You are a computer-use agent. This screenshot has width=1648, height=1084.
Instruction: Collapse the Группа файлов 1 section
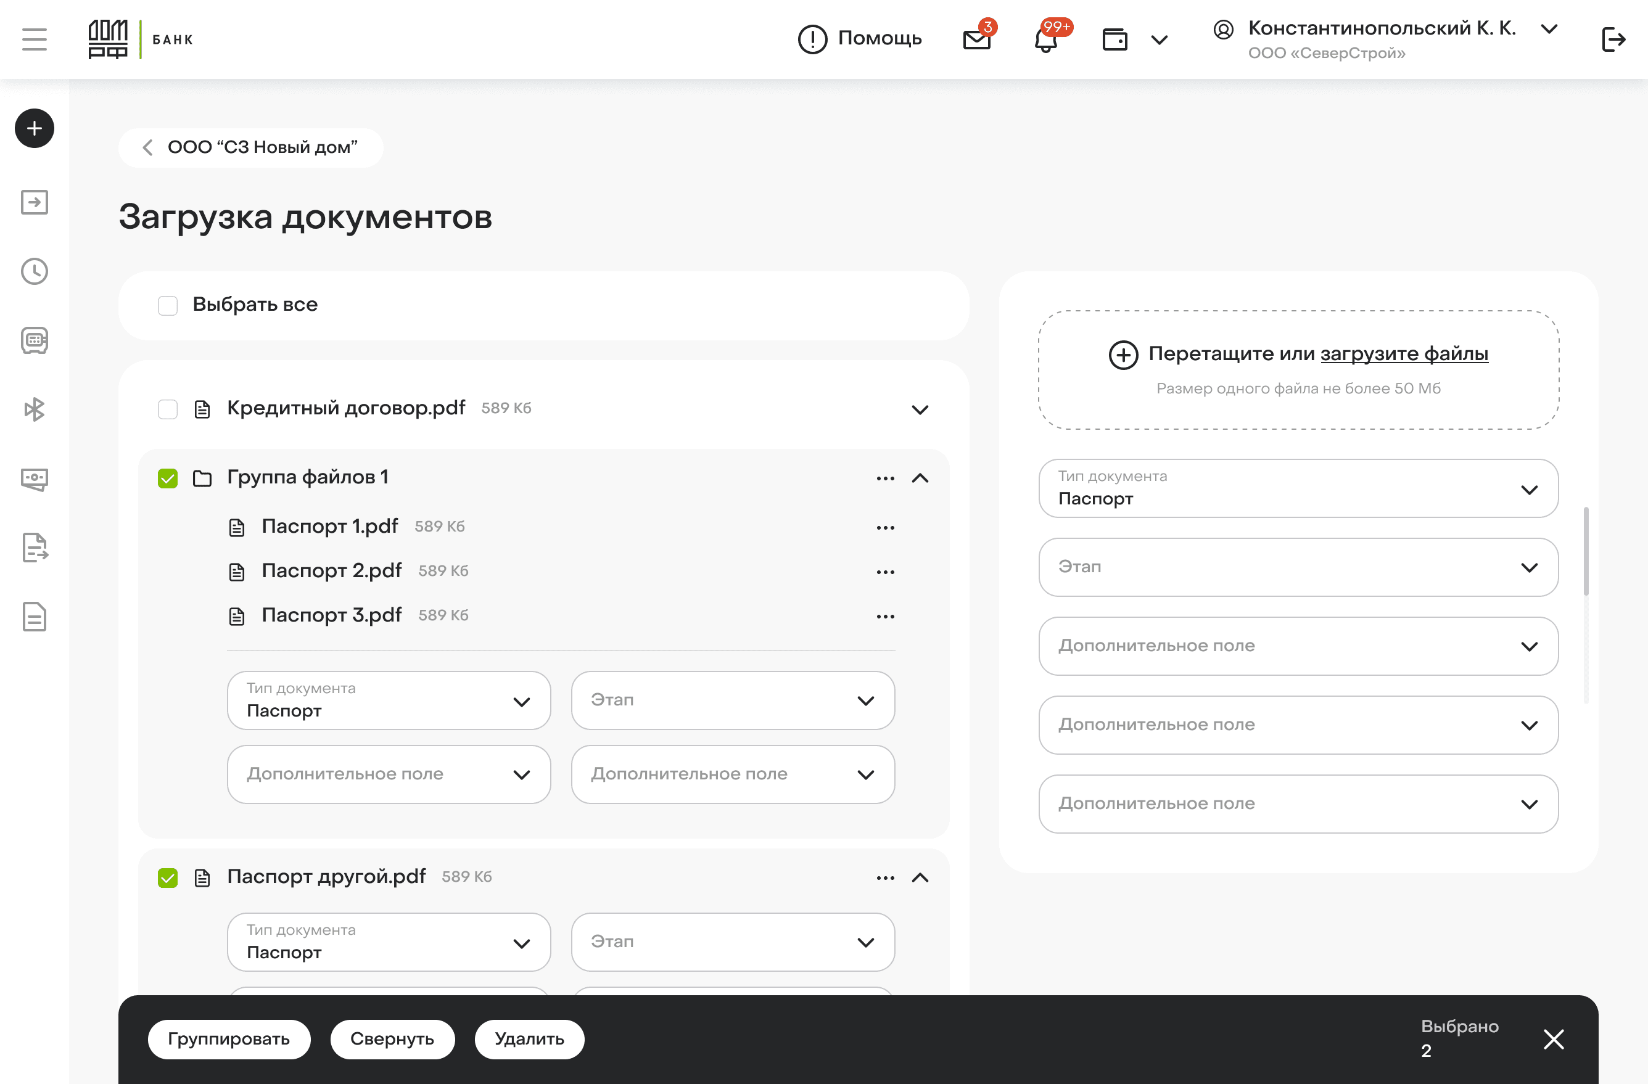click(x=920, y=478)
